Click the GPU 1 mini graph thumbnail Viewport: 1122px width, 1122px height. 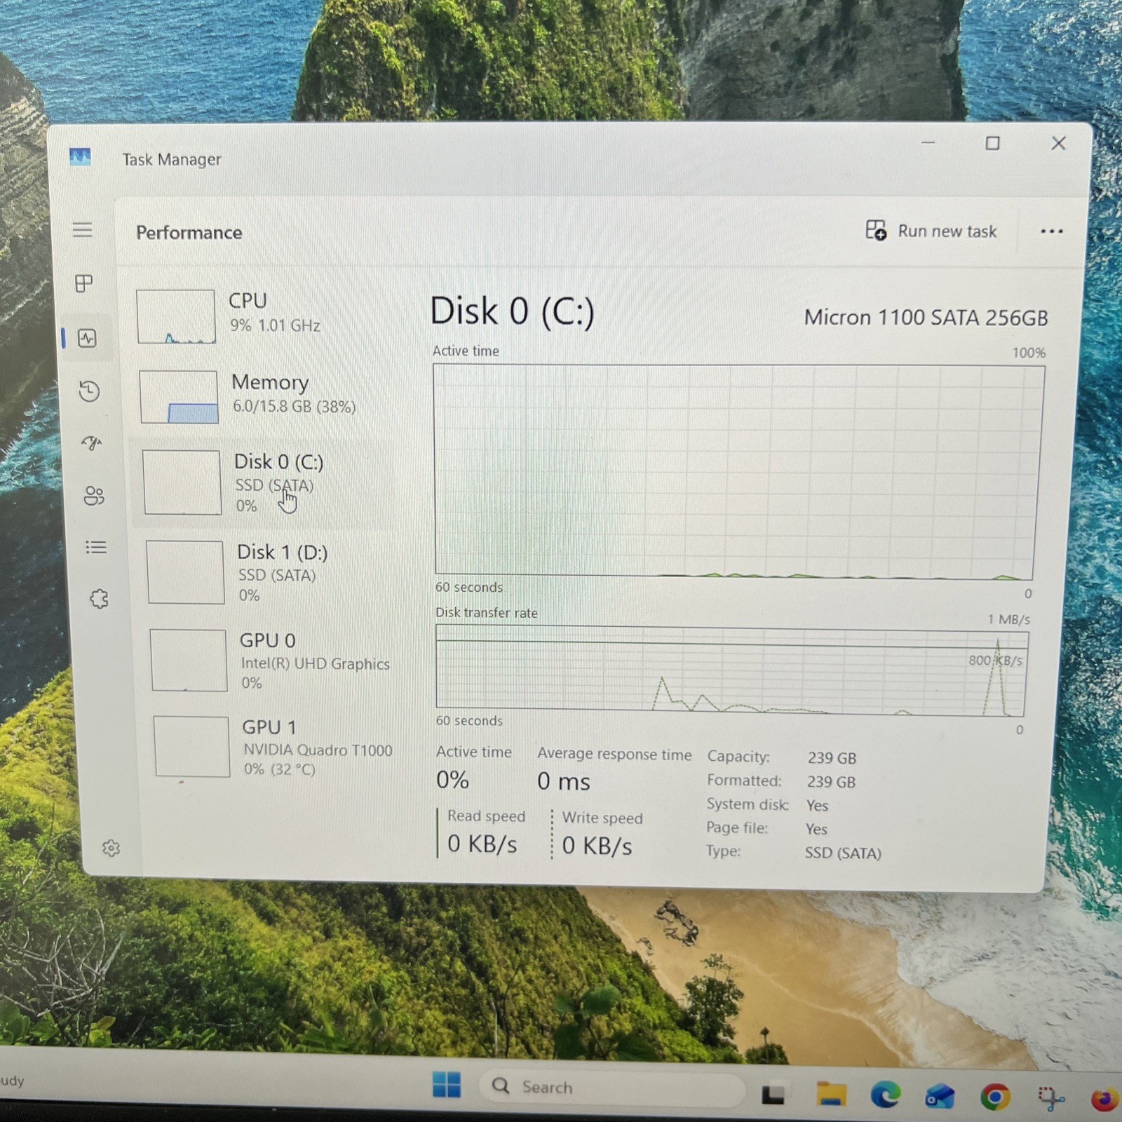coord(191,746)
